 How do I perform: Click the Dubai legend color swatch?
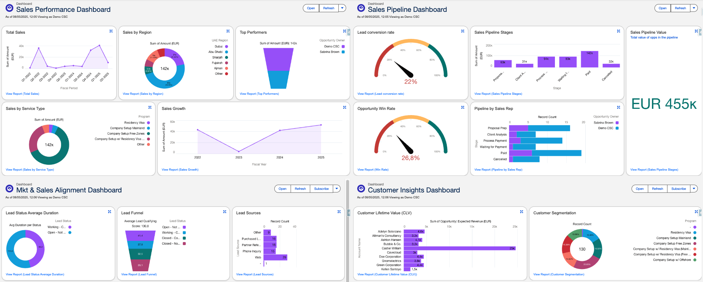click(227, 47)
